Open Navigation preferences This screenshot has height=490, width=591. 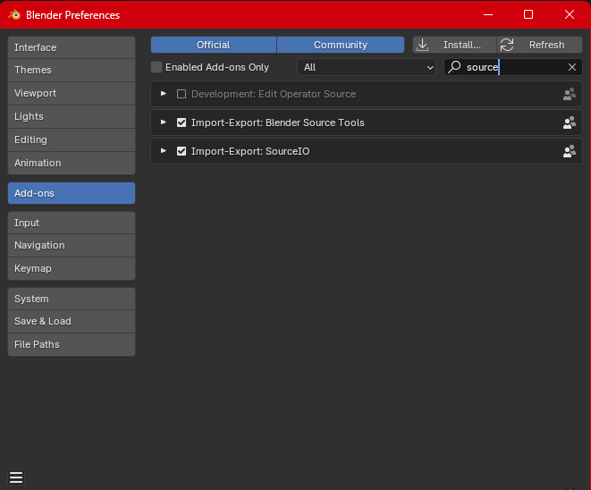coord(72,245)
